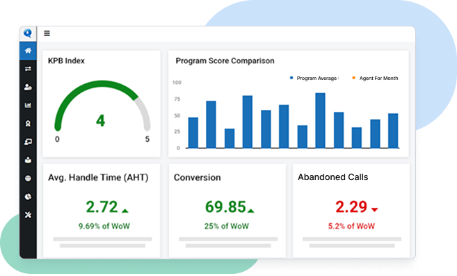Image resolution: width=457 pixels, height=276 pixels.
Task: Click the 9.69% of WoW text
Action: coord(104,226)
